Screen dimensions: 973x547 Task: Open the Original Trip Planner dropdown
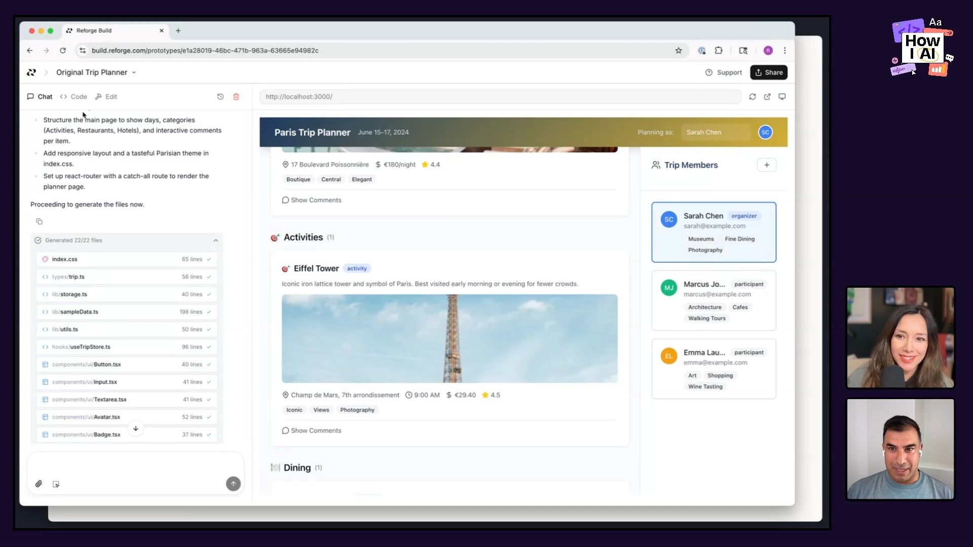96,72
